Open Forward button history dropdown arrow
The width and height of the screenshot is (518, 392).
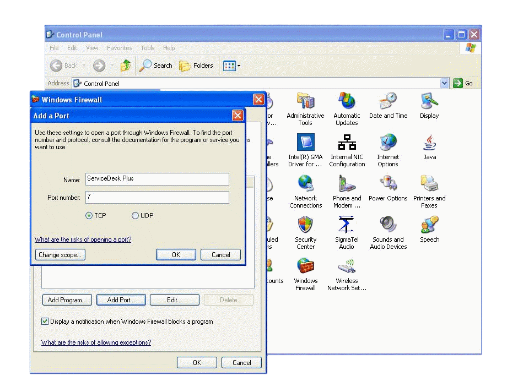[112, 66]
